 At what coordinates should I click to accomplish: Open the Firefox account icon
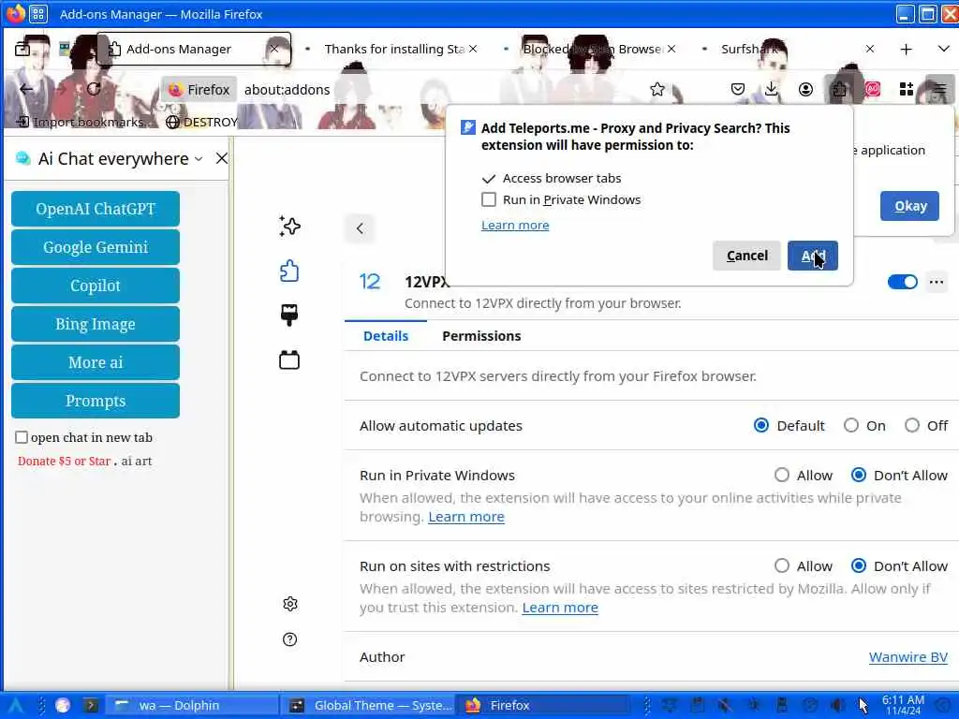pyautogui.click(x=806, y=89)
